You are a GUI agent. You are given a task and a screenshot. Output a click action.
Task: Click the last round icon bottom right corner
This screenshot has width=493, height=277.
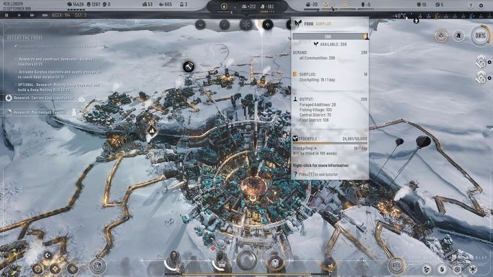(473, 269)
